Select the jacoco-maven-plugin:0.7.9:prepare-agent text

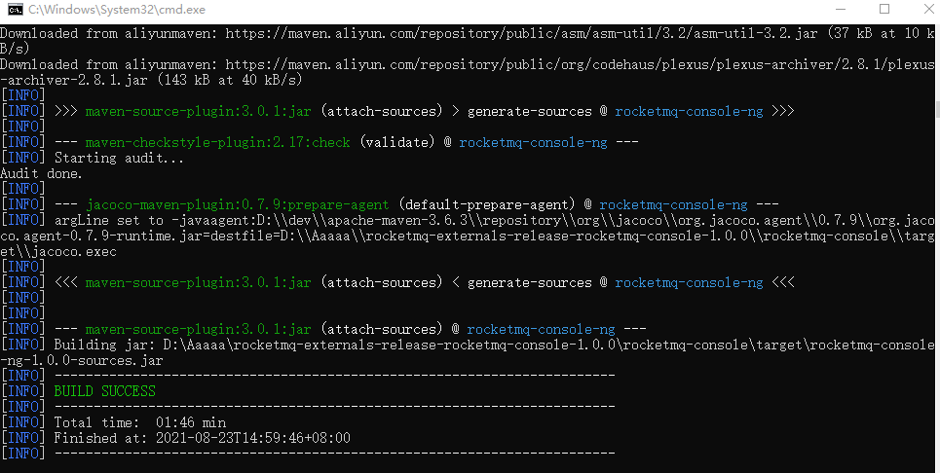tap(237, 204)
